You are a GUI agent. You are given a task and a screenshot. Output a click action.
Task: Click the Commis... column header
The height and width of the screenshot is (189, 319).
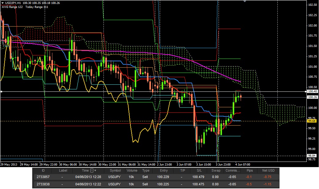233,171
